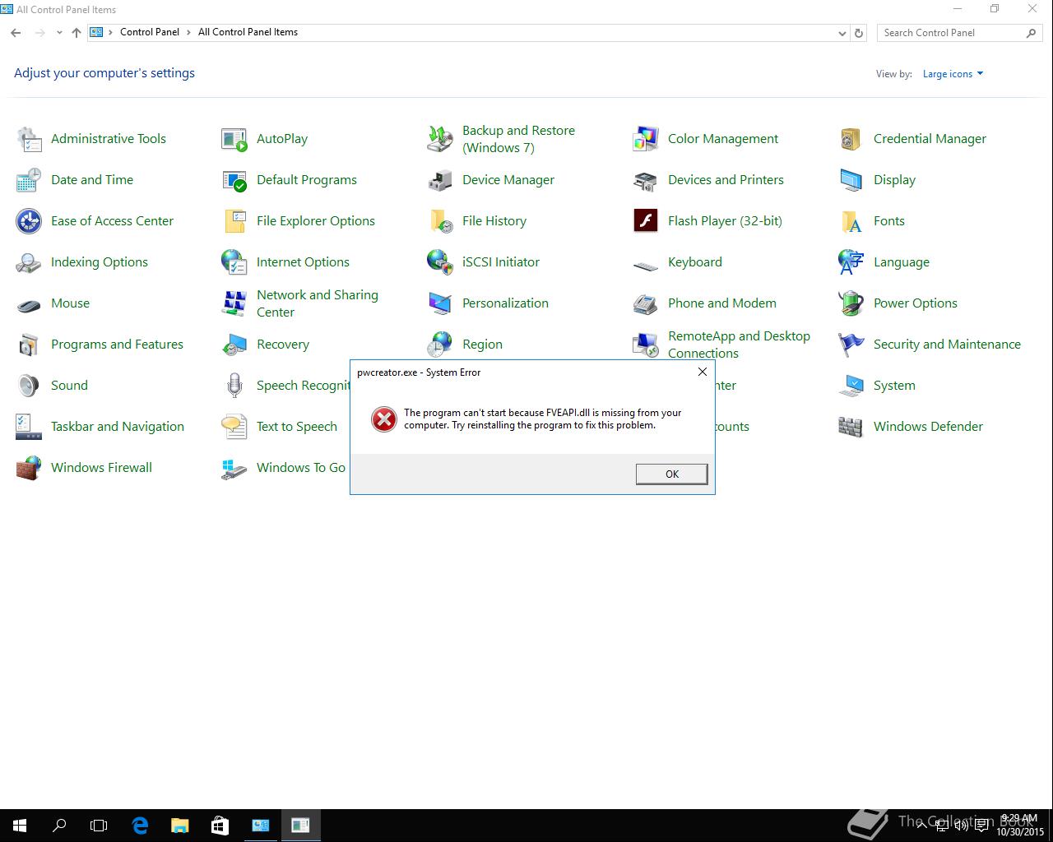This screenshot has height=842, width=1053.
Task: Click OK in the System Error dialog
Action: 671,474
